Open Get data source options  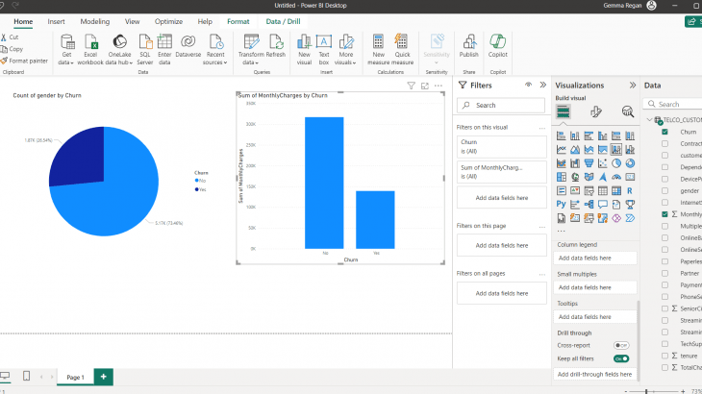pos(66,50)
